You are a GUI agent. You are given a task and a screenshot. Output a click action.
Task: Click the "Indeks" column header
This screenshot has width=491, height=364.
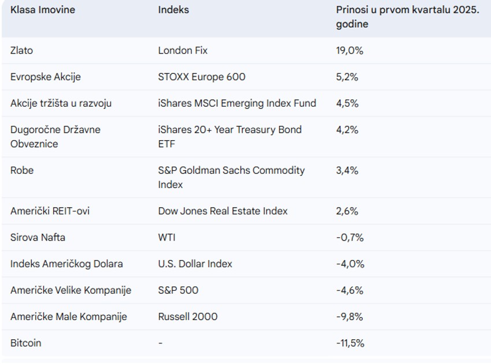(x=173, y=10)
